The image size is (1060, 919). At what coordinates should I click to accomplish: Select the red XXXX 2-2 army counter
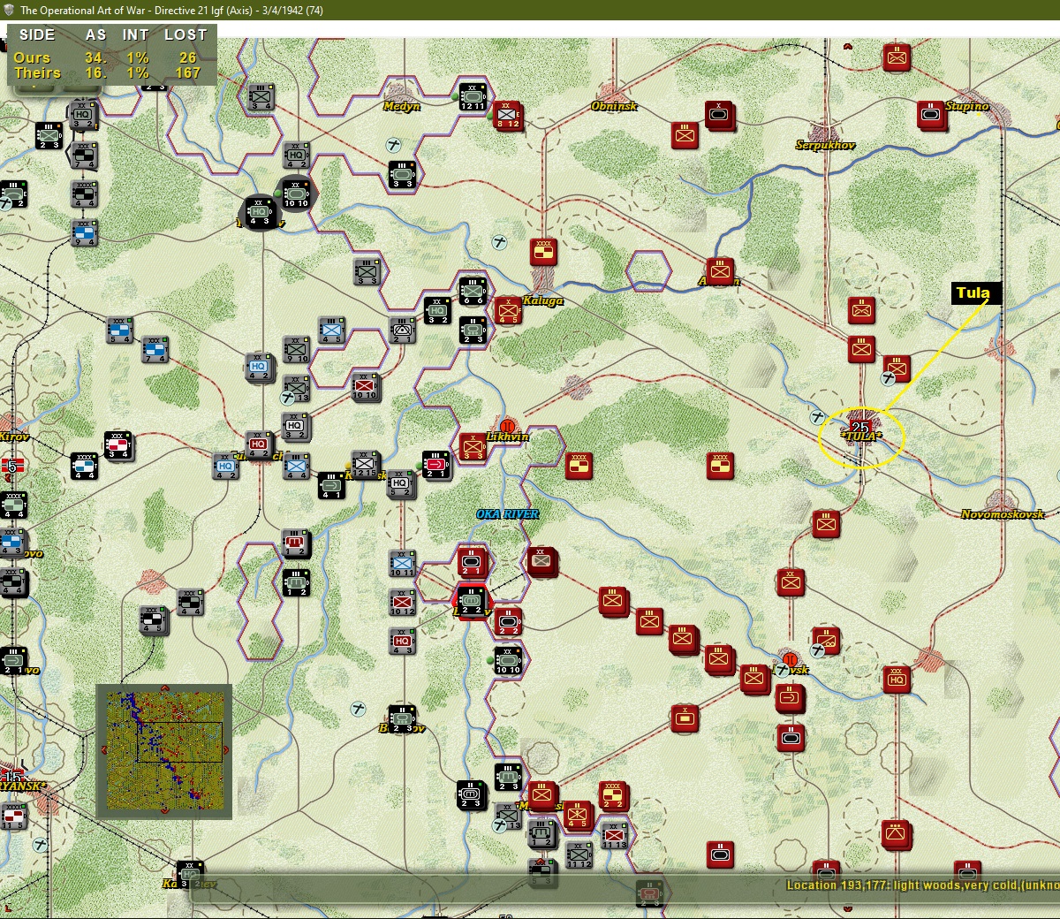click(614, 795)
